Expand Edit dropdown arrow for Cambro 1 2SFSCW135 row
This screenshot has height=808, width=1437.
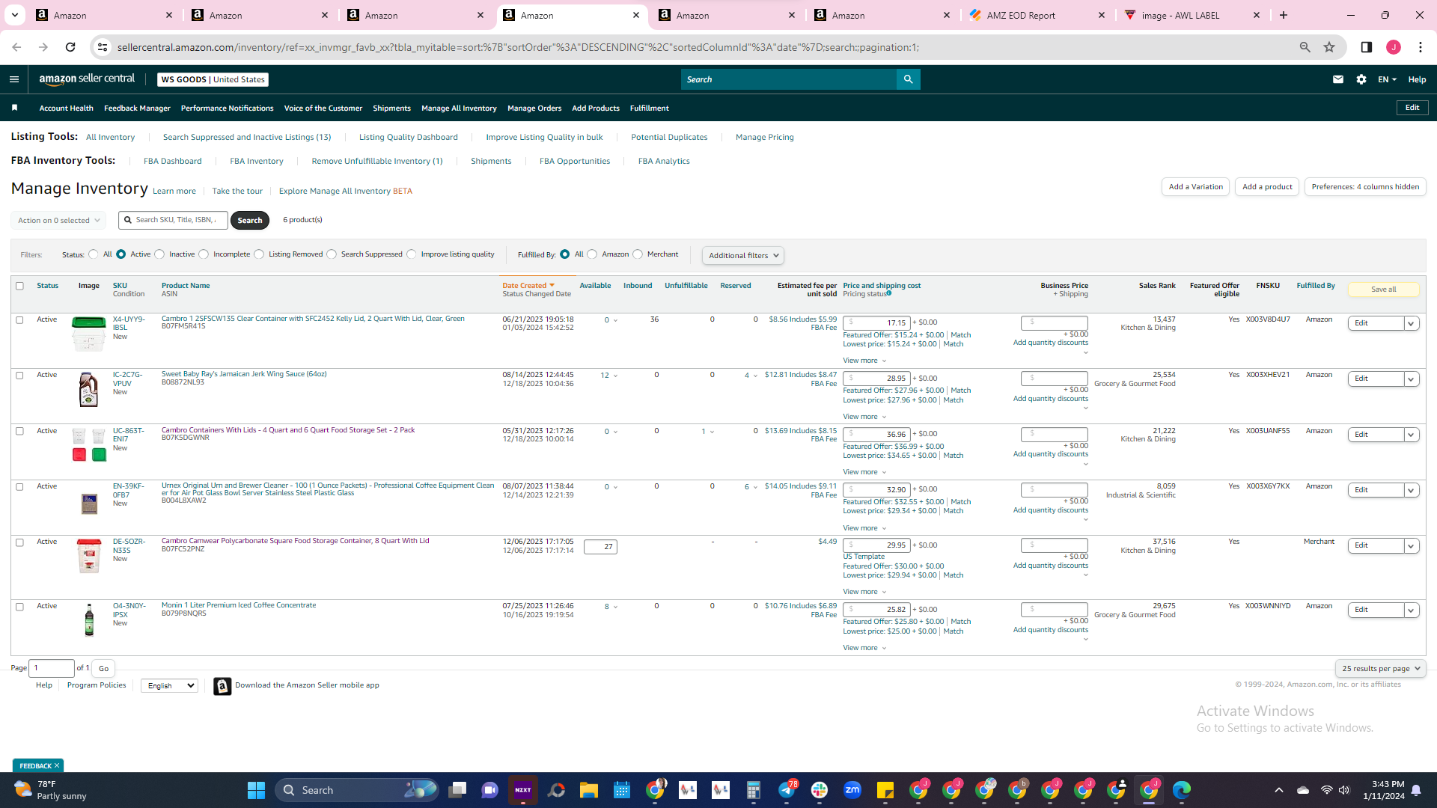click(1412, 324)
